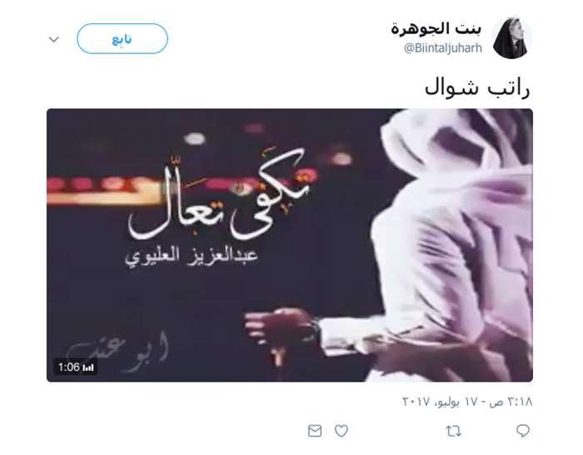Screen dimensions: 583x455
Task: Click the artist name عبدالعزيز العليوي in video
Action: (191, 257)
